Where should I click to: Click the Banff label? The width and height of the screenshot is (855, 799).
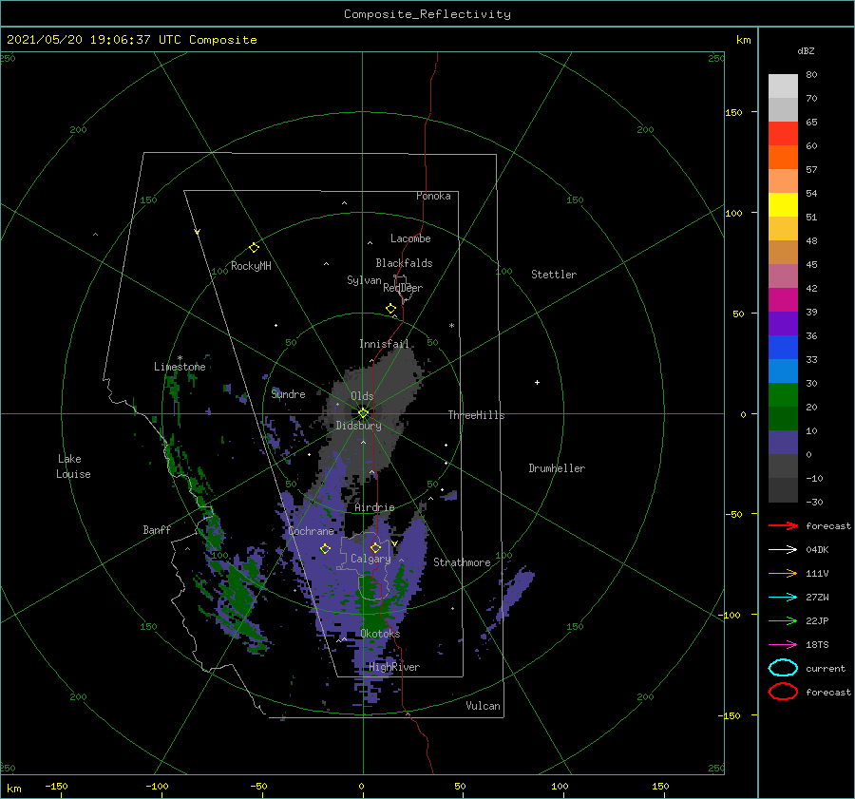click(157, 529)
